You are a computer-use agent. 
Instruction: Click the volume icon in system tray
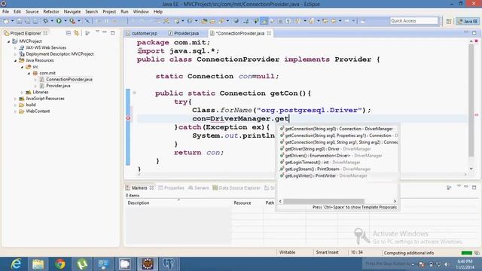coord(447,264)
